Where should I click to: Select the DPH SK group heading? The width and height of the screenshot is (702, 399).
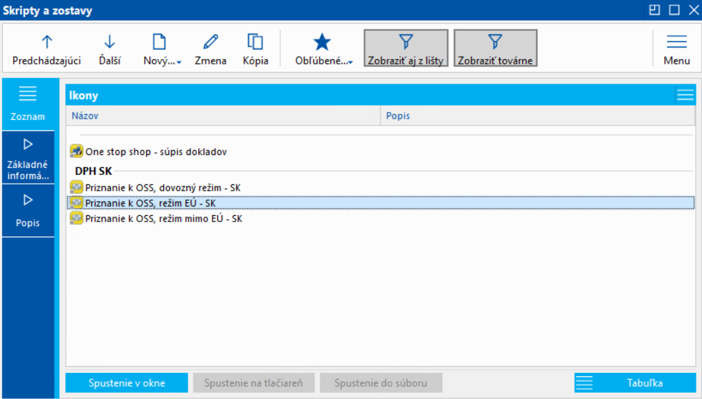pyautogui.click(x=93, y=171)
